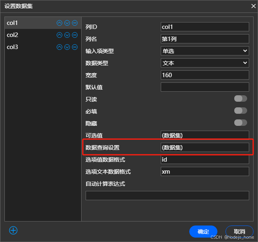Remove the col3 column

[75, 47]
